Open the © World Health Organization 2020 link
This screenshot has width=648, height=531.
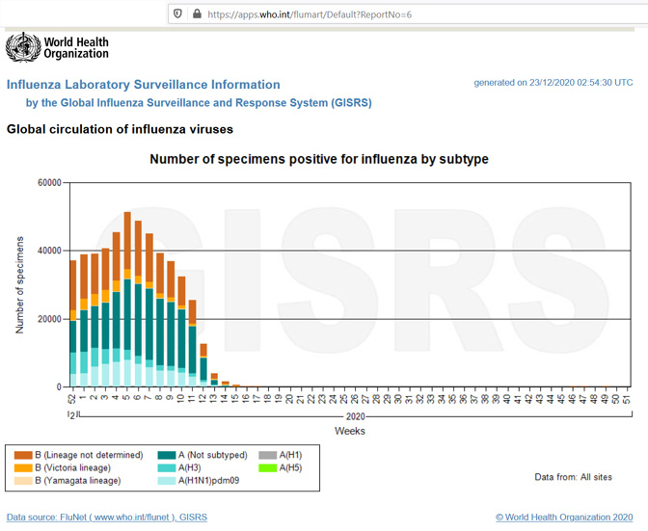click(564, 518)
